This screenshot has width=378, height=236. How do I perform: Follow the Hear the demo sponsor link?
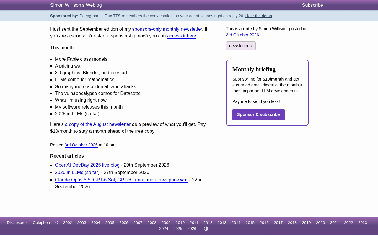258,16
